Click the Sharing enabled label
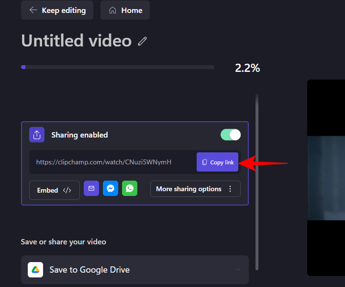The width and height of the screenshot is (345, 287). 79,135
